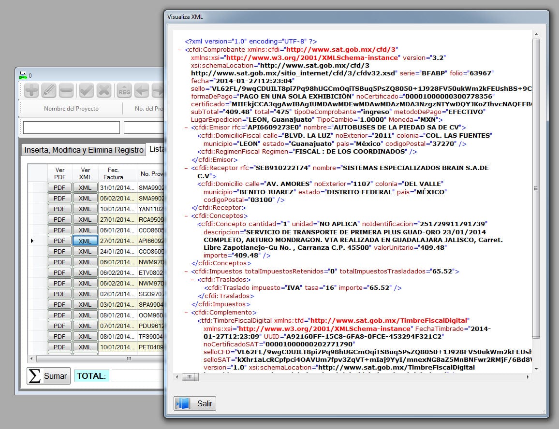Collapse the cfdi:Traslados node
Screen dimensions: 559x429
click(192, 280)
